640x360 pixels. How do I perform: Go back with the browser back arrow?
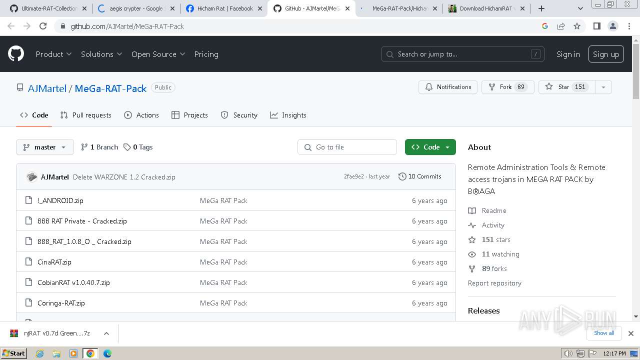pos(11,26)
